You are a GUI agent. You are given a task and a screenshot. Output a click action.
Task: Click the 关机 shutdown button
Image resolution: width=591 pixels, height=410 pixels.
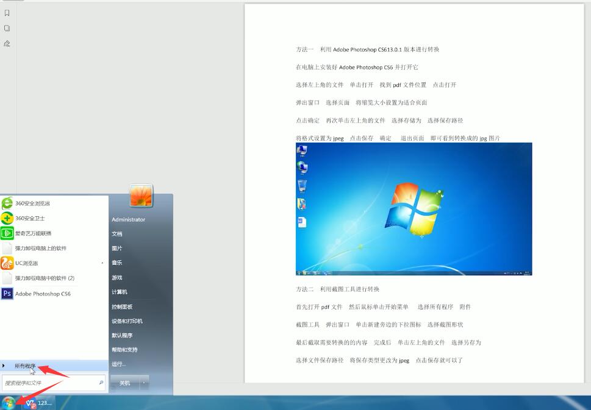pos(125,383)
